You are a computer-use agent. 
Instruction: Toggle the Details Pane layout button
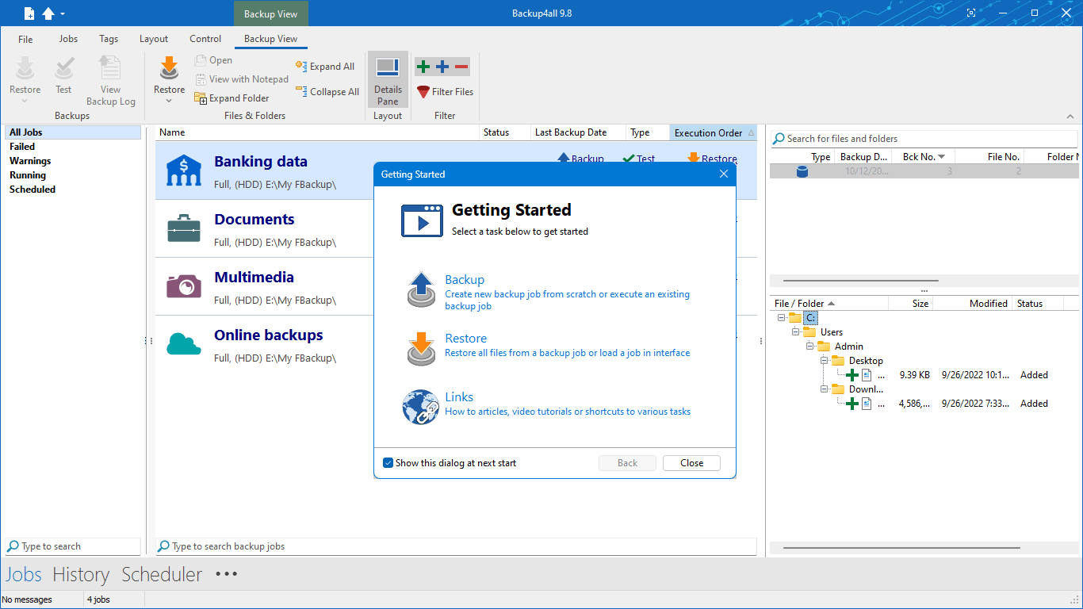[x=388, y=80]
